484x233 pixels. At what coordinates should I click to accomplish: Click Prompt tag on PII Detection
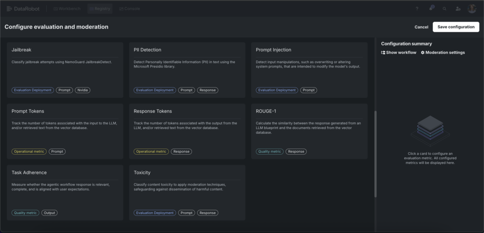click(186, 90)
